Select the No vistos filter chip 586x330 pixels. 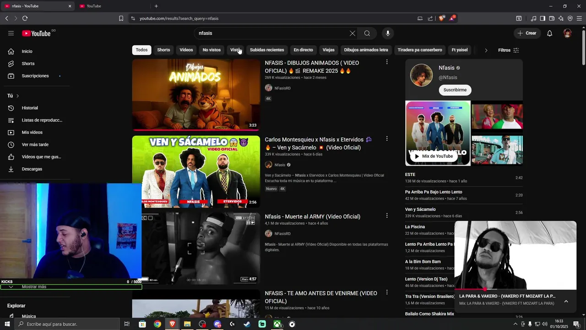pos(212,50)
